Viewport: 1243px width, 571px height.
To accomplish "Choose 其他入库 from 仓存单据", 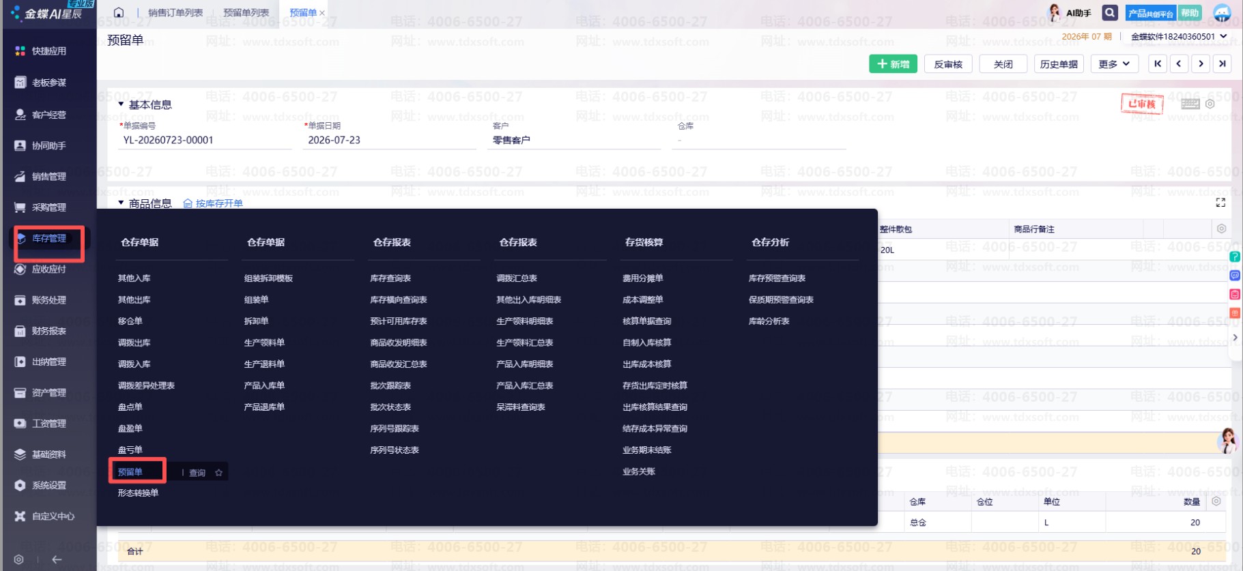I will click(134, 278).
